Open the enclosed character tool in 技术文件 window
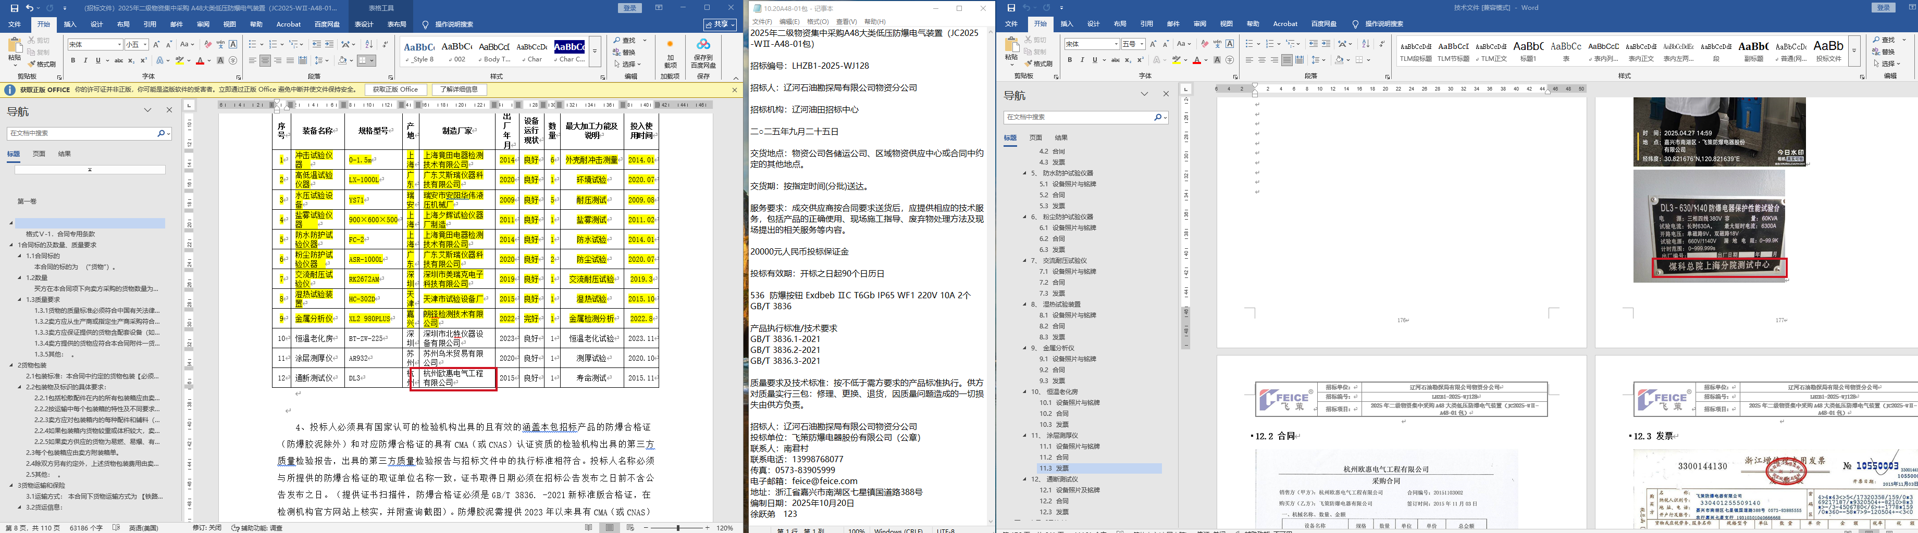 (1229, 60)
